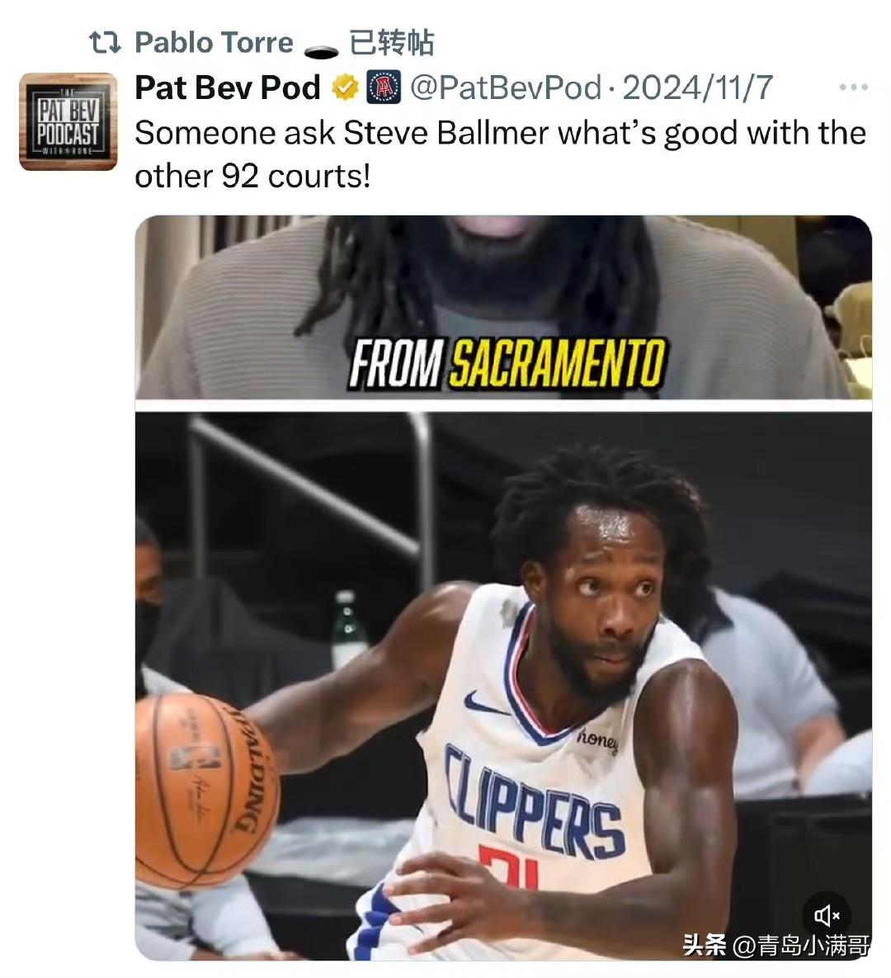Screen dimensions: 891x978
Task: Click the gold verified checkmark badge
Action: pos(345,87)
